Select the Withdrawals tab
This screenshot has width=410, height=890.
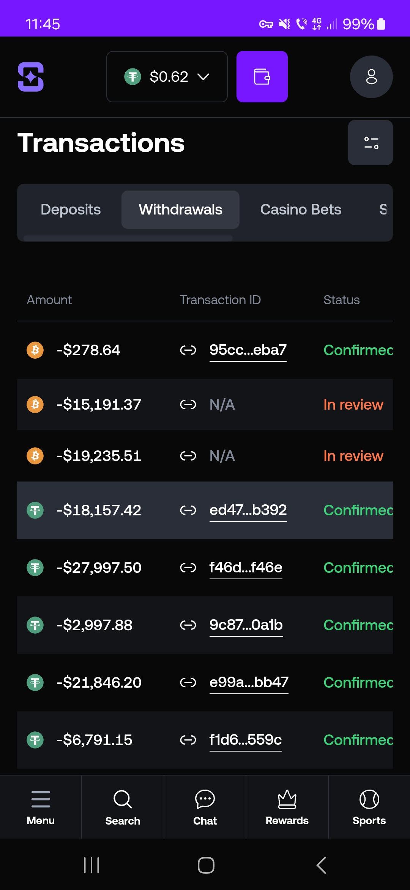[180, 210]
